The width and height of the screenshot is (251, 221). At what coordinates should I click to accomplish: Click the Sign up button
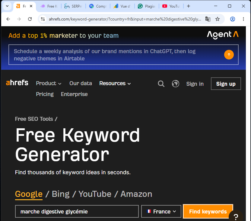pos(226,84)
